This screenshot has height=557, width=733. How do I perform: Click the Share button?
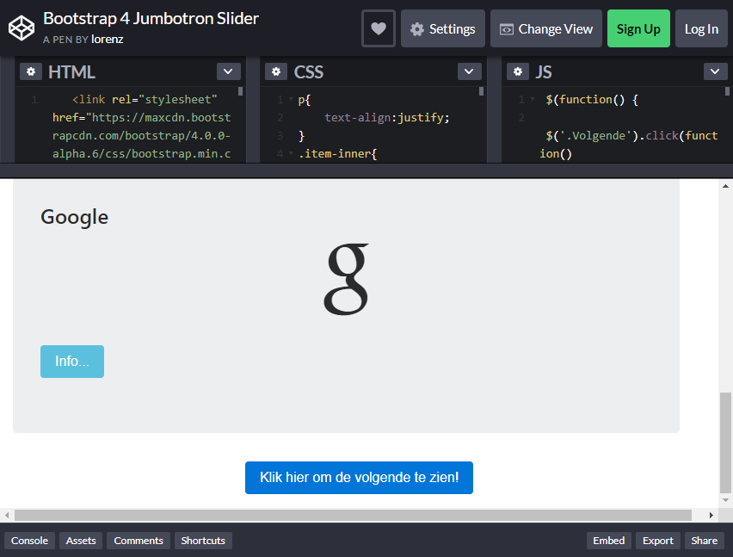point(704,541)
